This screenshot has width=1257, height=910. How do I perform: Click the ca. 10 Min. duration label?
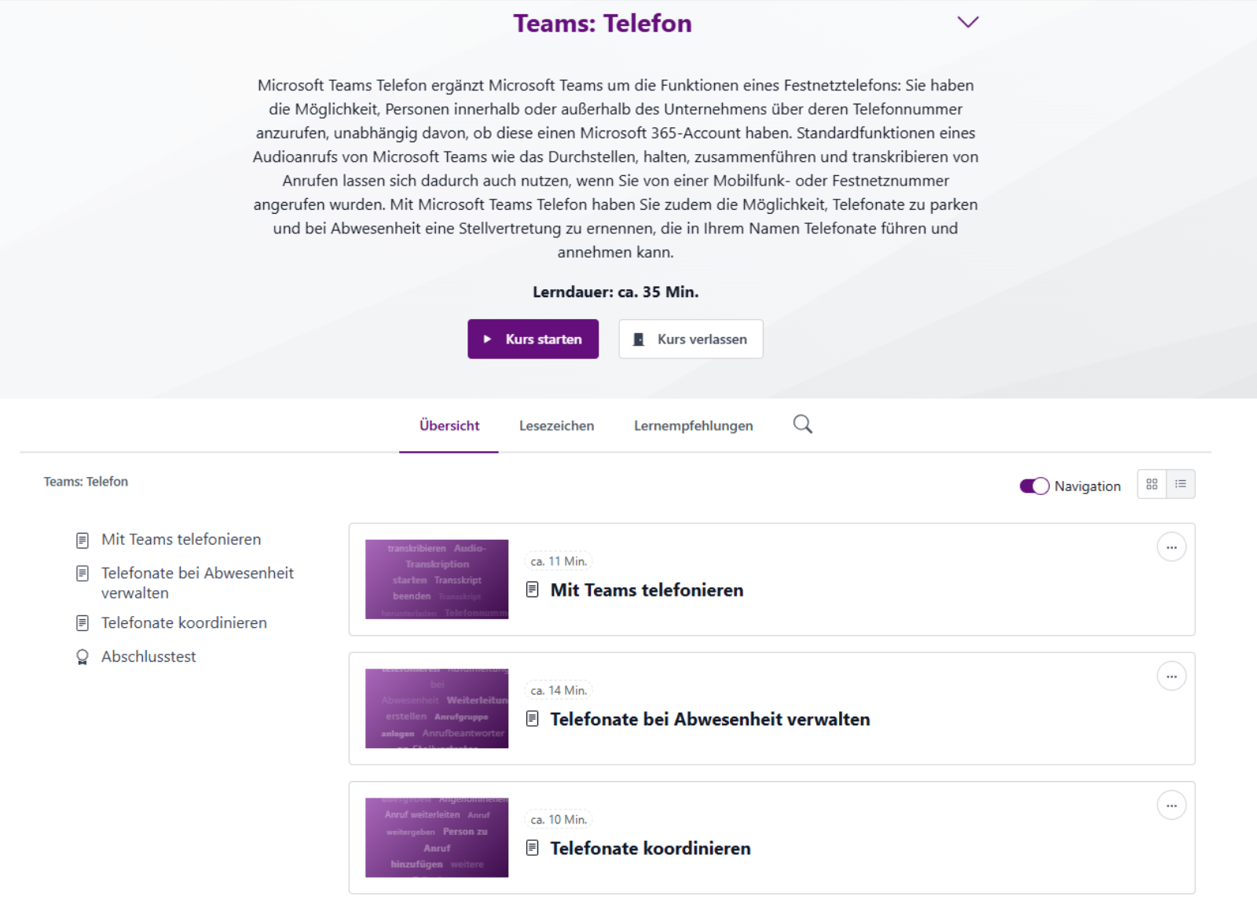click(x=559, y=819)
